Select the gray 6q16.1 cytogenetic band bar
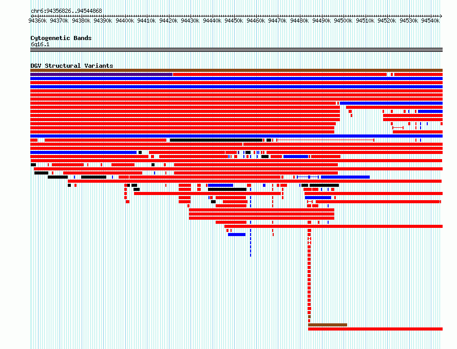The height and width of the screenshot is (349, 457). [236, 50]
